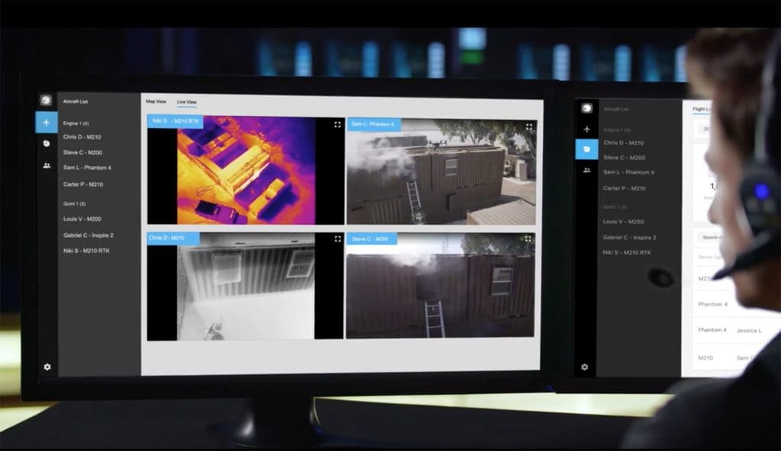Open settings gear on left monitor
The image size is (781, 451).
[x=47, y=366]
